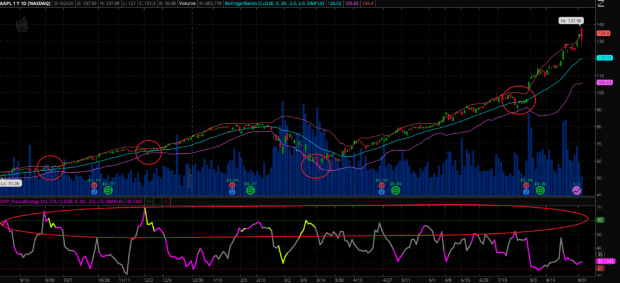Viewport: 620px width, 283px height.
Task: Click the 12/2 date on the time axis
Action: (149, 279)
